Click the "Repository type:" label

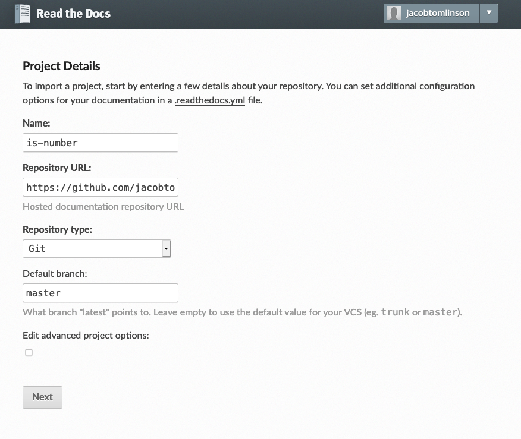coord(57,229)
